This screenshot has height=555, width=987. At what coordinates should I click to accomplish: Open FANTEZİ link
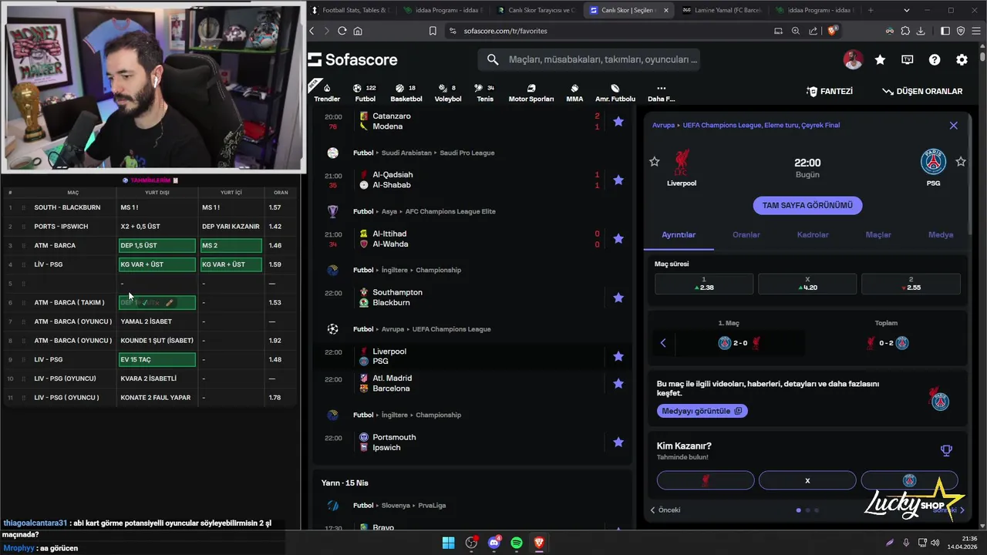[x=830, y=91]
